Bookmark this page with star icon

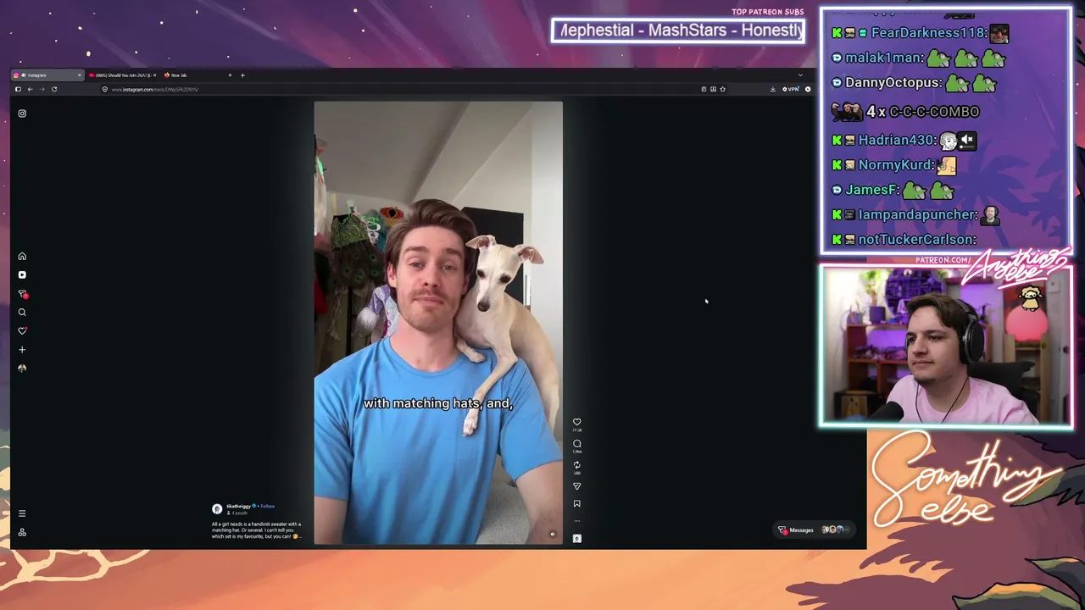tap(722, 89)
